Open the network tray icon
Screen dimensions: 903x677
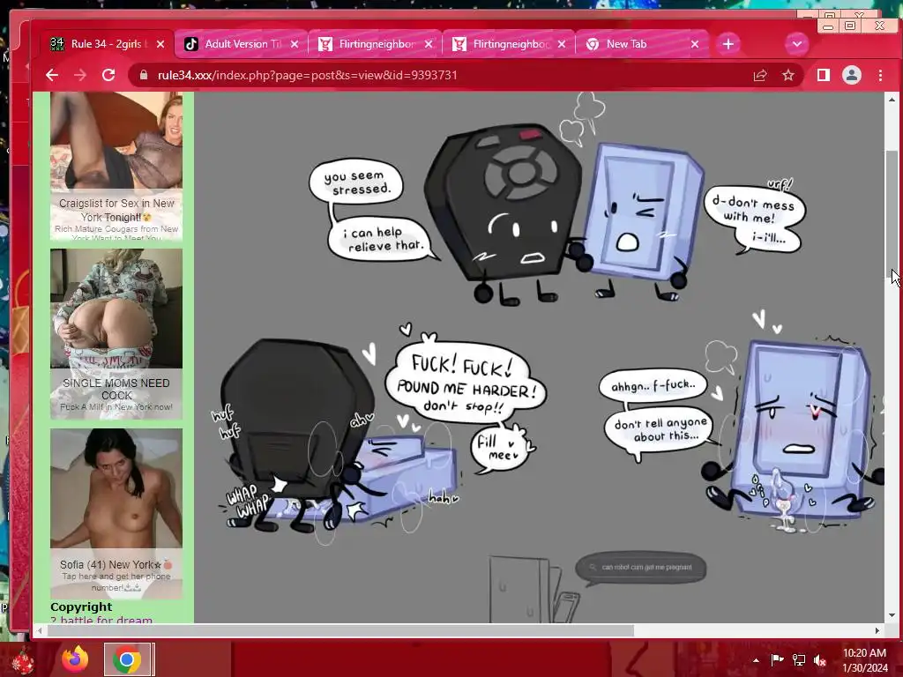point(799,660)
